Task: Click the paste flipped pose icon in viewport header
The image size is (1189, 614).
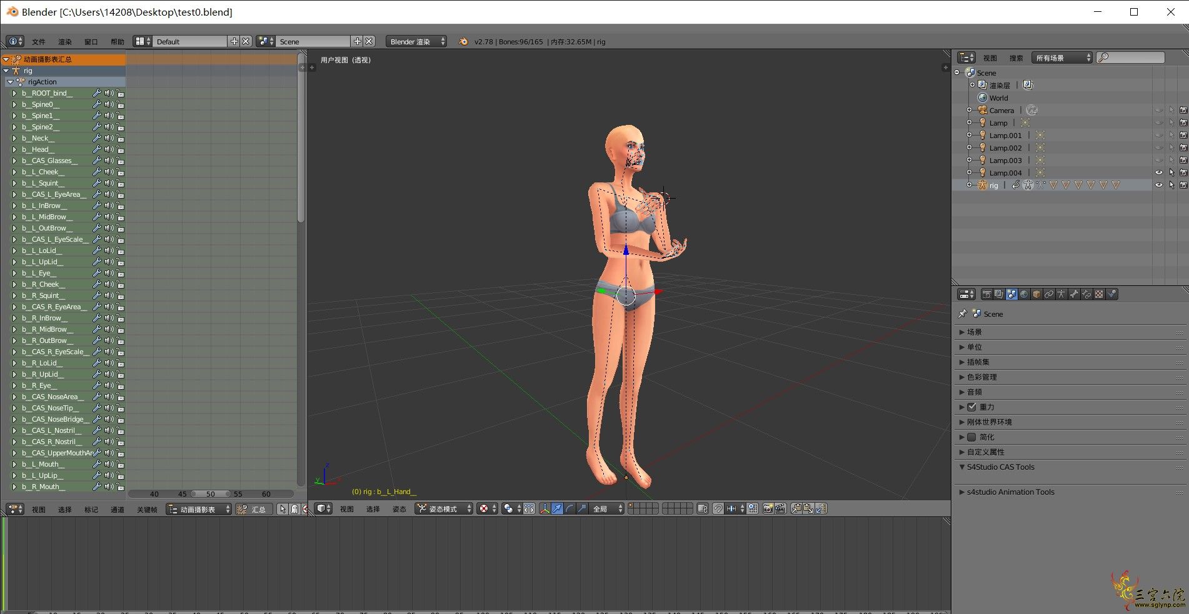Action: click(821, 508)
